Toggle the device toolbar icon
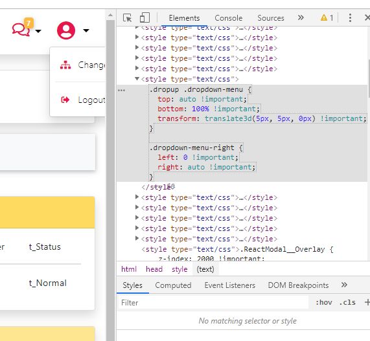 tap(145, 17)
